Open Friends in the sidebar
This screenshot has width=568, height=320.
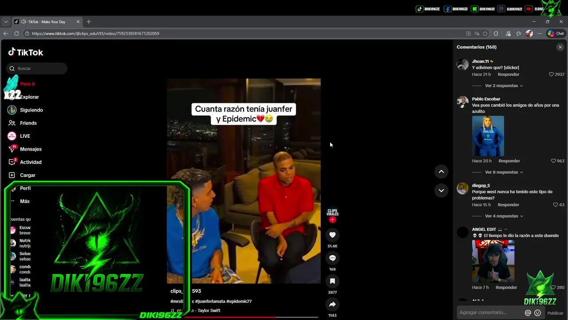coord(22,123)
